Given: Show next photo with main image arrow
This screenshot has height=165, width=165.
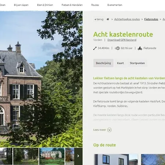Looking at the screenshot, I should click(76, 88).
